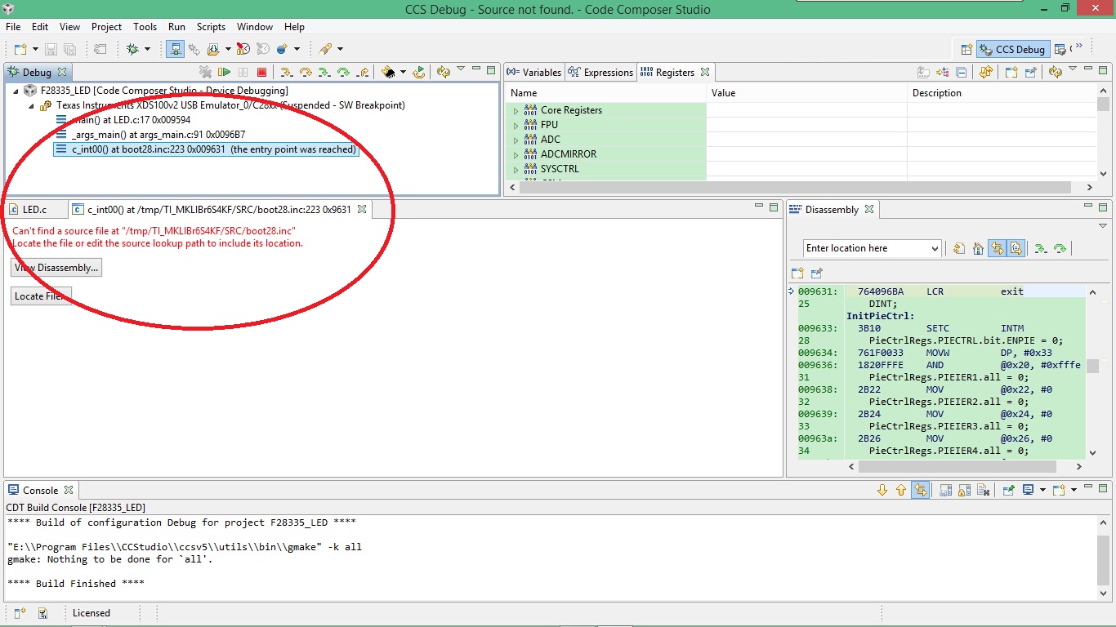Image resolution: width=1116 pixels, height=627 pixels.
Task: Open the Scripts menu
Action: (x=210, y=27)
